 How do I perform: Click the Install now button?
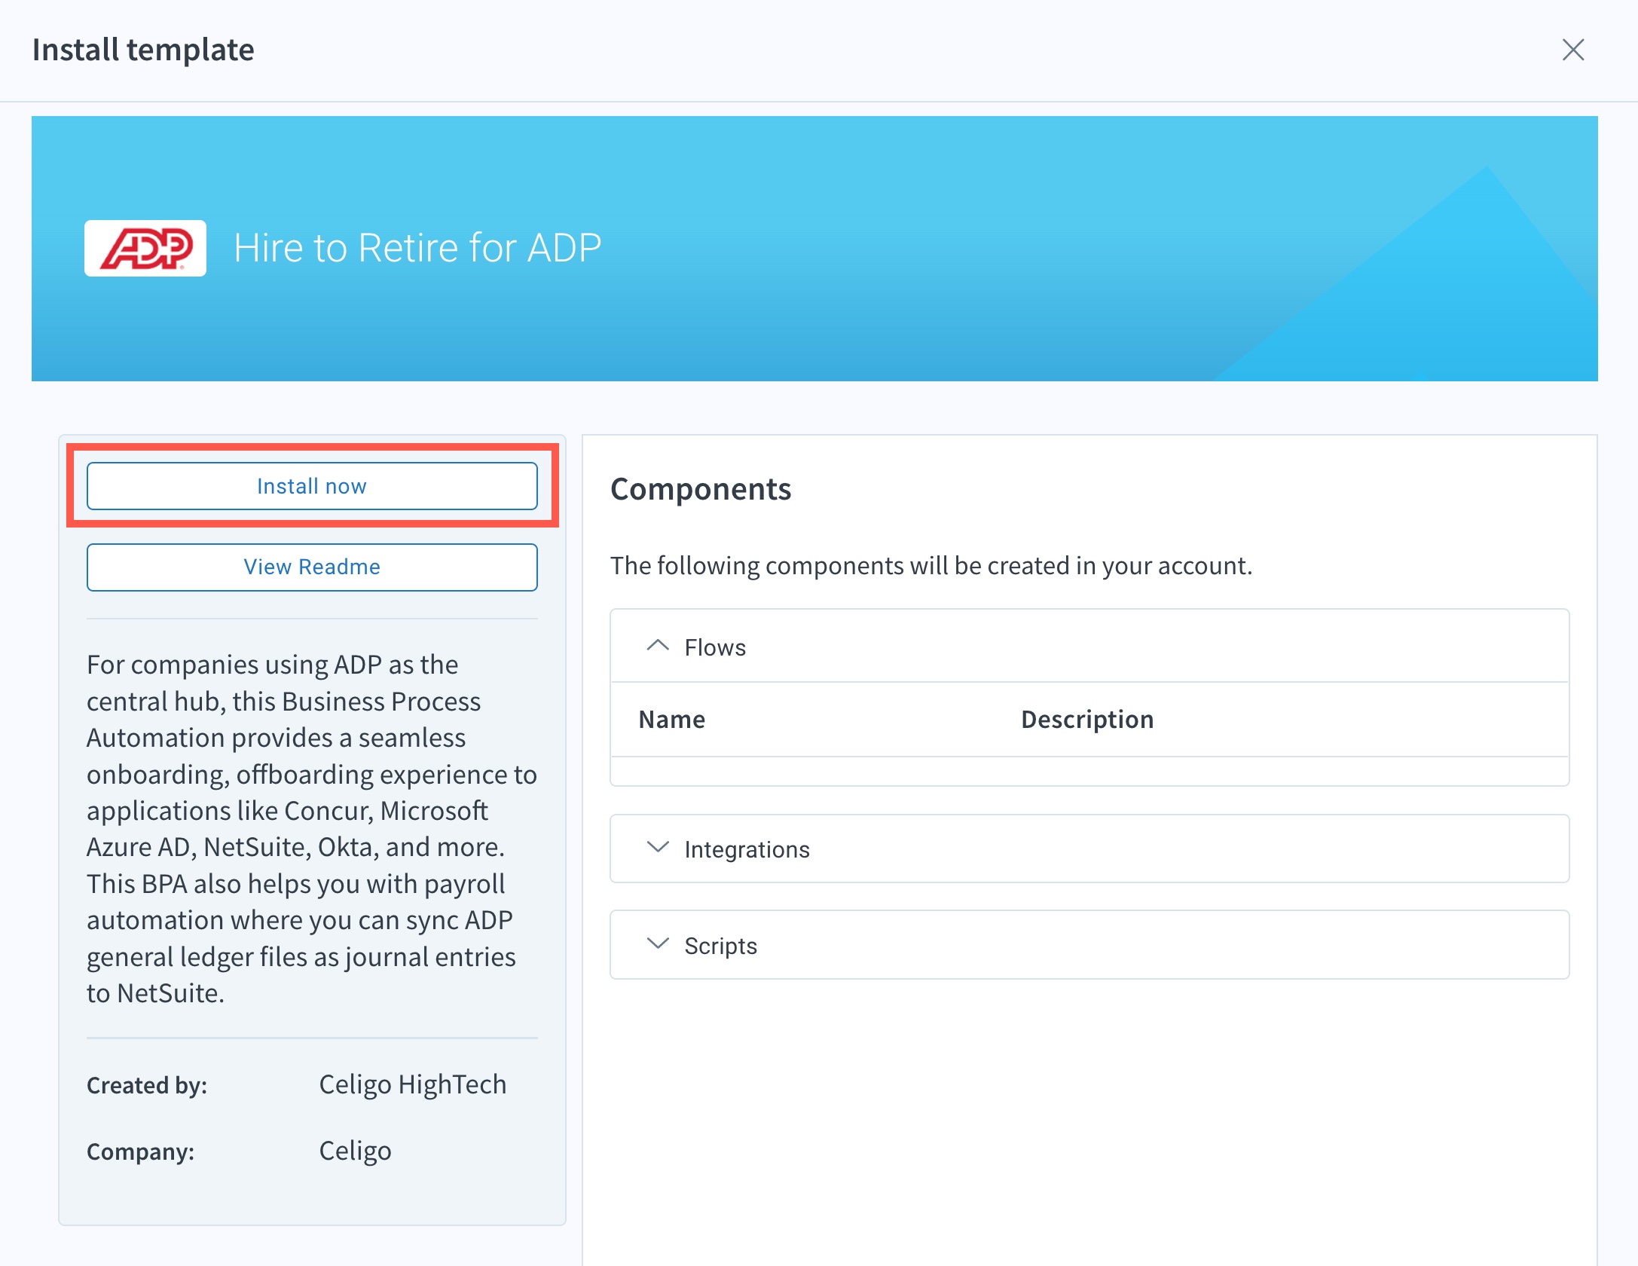[312, 486]
